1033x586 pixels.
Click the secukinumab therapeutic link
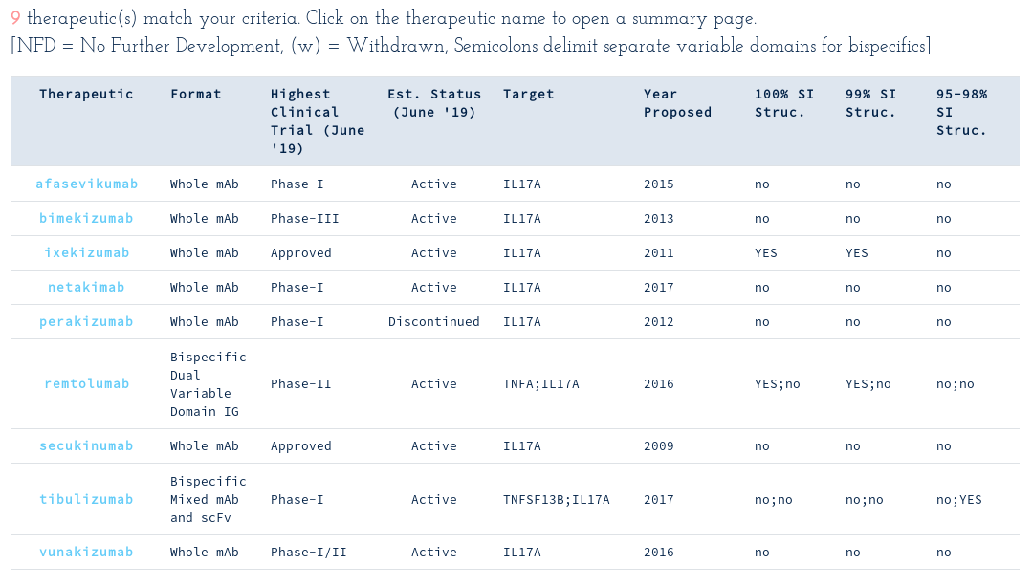tap(86, 445)
